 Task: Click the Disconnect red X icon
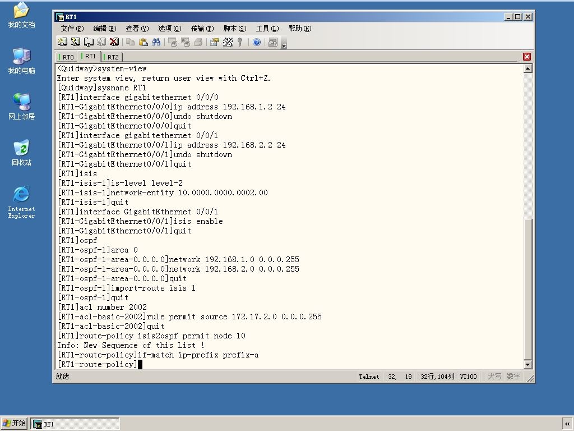click(114, 42)
